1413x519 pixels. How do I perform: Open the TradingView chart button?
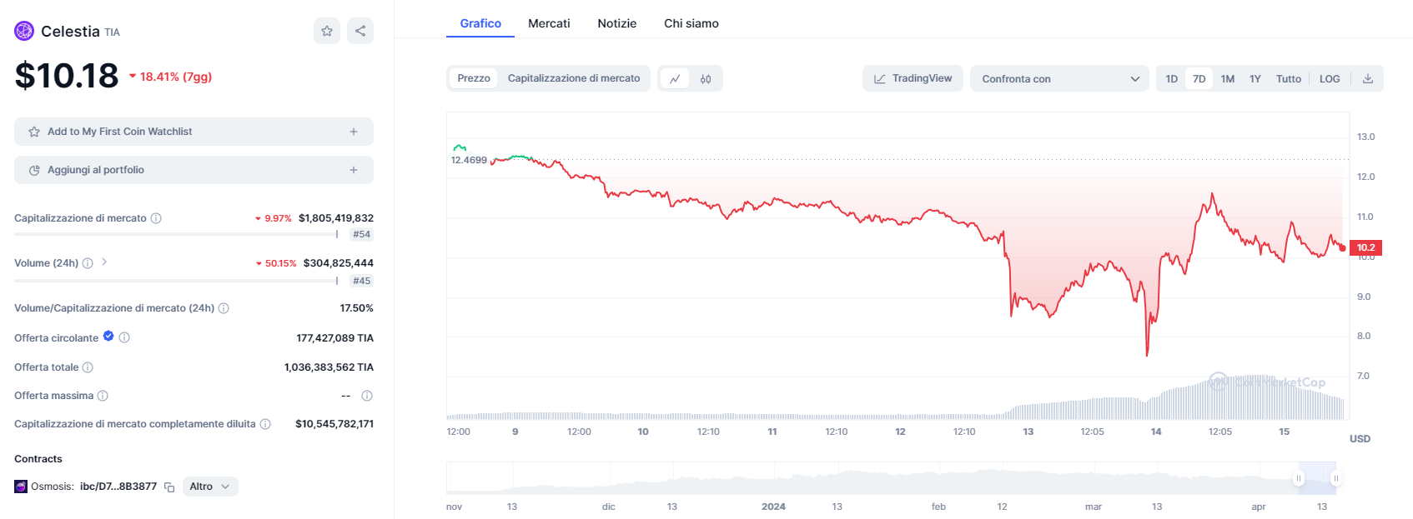tap(913, 78)
